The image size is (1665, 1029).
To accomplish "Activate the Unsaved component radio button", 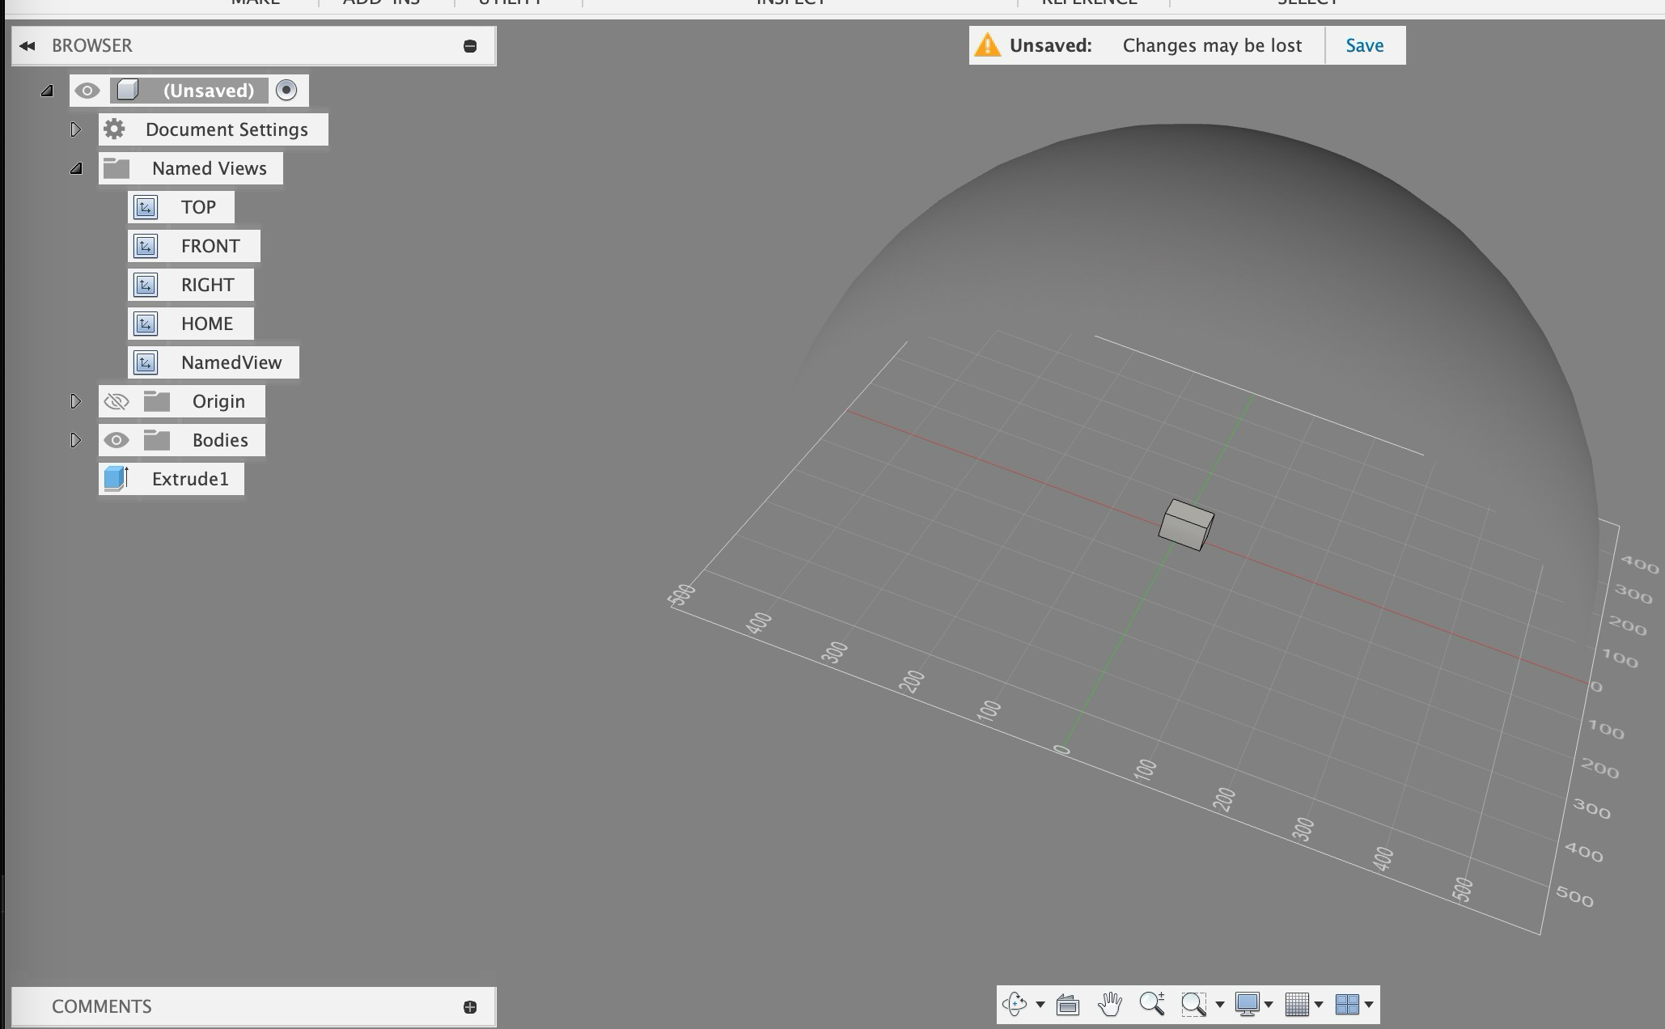I will (286, 90).
